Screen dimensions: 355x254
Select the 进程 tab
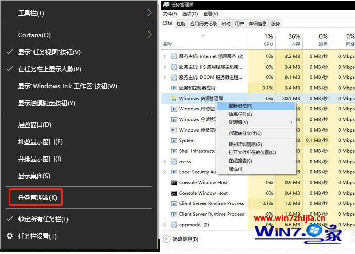pos(168,23)
